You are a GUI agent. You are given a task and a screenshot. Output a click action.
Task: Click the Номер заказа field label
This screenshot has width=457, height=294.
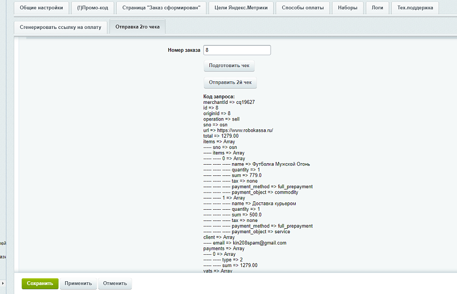(x=184, y=50)
